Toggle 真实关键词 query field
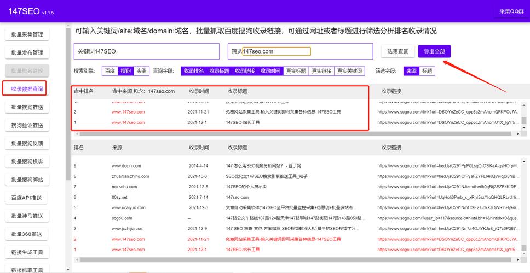Screen dimensions: 530x273 350,71
